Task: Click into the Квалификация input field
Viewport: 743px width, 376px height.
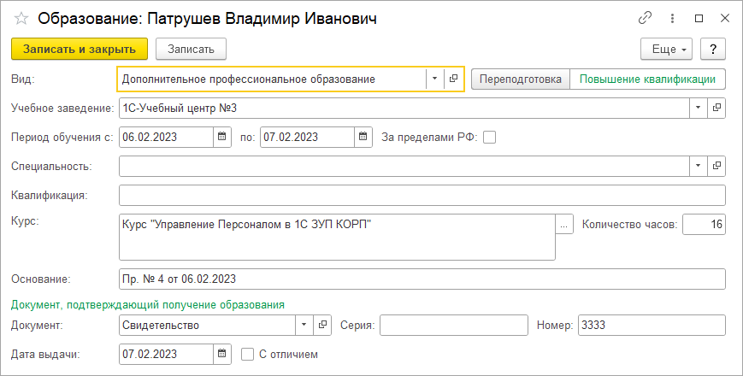Action: (x=422, y=195)
